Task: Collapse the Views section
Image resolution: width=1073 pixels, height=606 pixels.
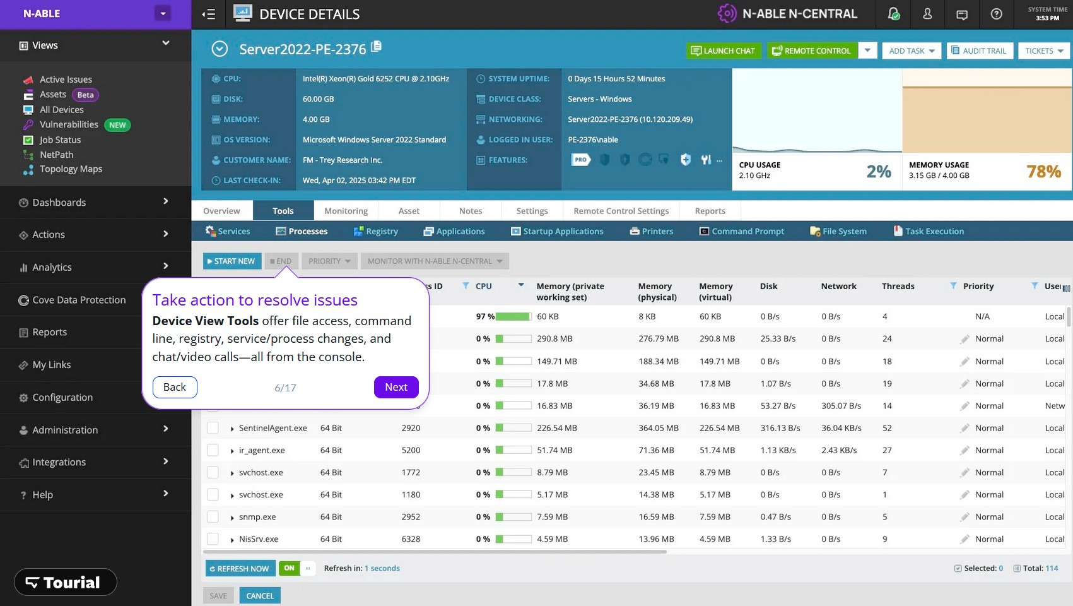Action: 166,44
